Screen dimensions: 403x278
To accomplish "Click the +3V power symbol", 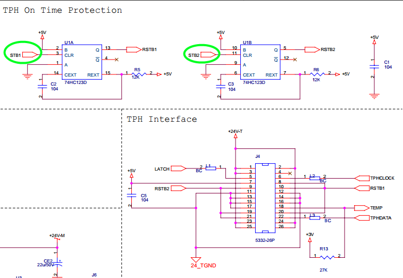I will pos(310,240).
